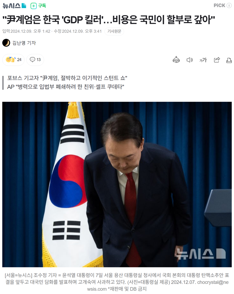The height and width of the screenshot is (294, 234).
Task: Enlarge the photo of the bowing president
Action: tap(117, 184)
